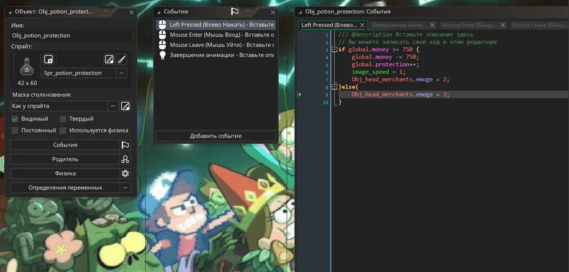Click the Определения переменных button
The image size is (569, 272).
coord(65,187)
